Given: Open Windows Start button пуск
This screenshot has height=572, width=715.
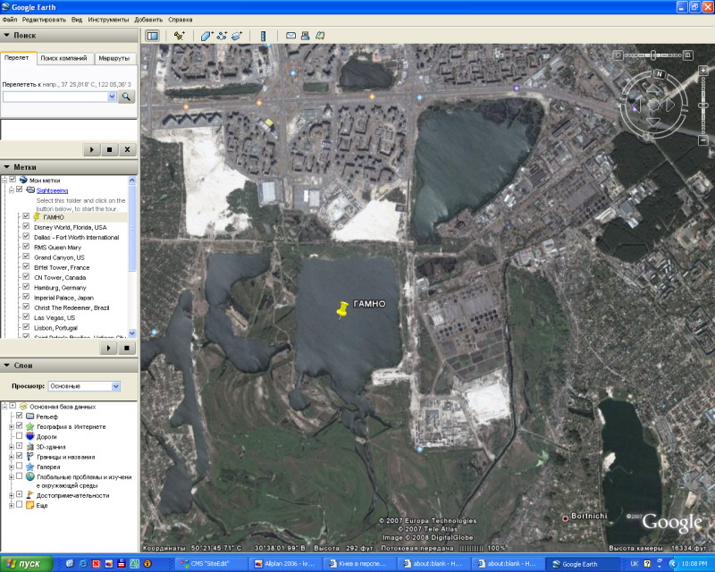Looking at the screenshot, I should point(27,564).
